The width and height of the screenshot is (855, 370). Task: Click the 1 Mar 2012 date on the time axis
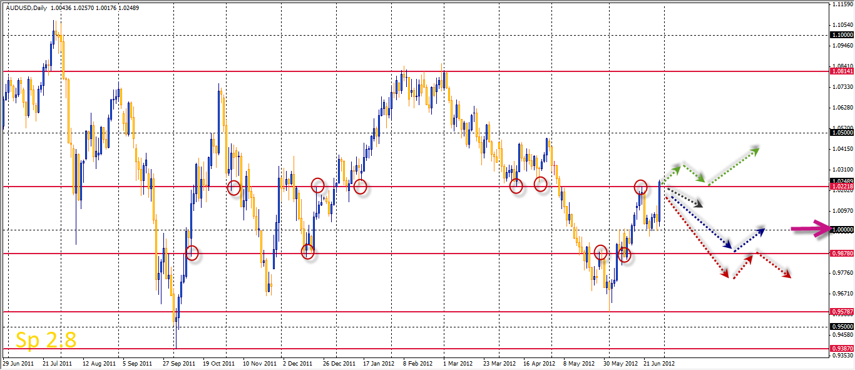pos(459,362)
